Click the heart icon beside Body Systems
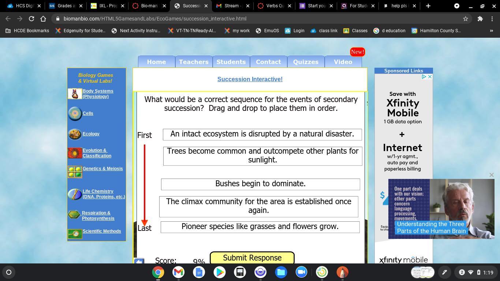Image resolution: width=500 pixels, height=281 pixels. pyautogui.click(x=75, y=94)
